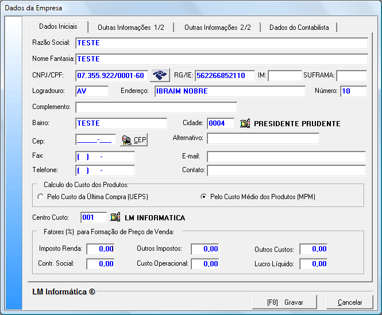
Task: Click the CEP postal code search button
Action: 134,140
